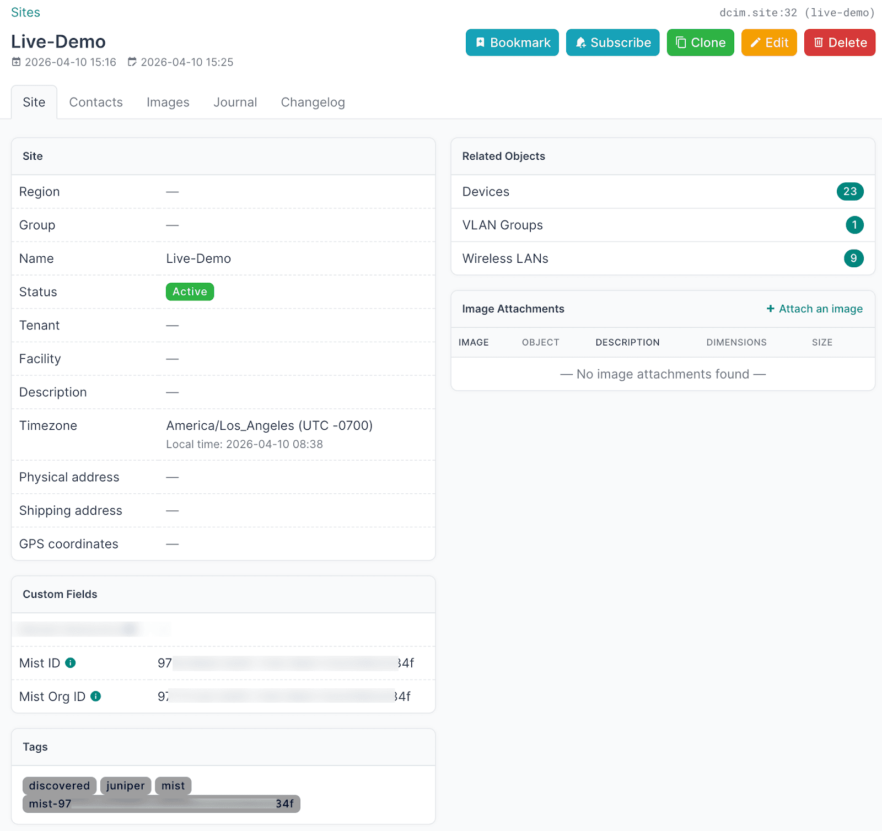Open the Changelog tab

313,102
